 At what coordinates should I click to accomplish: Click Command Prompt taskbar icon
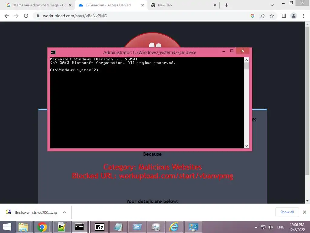(80, 227)
